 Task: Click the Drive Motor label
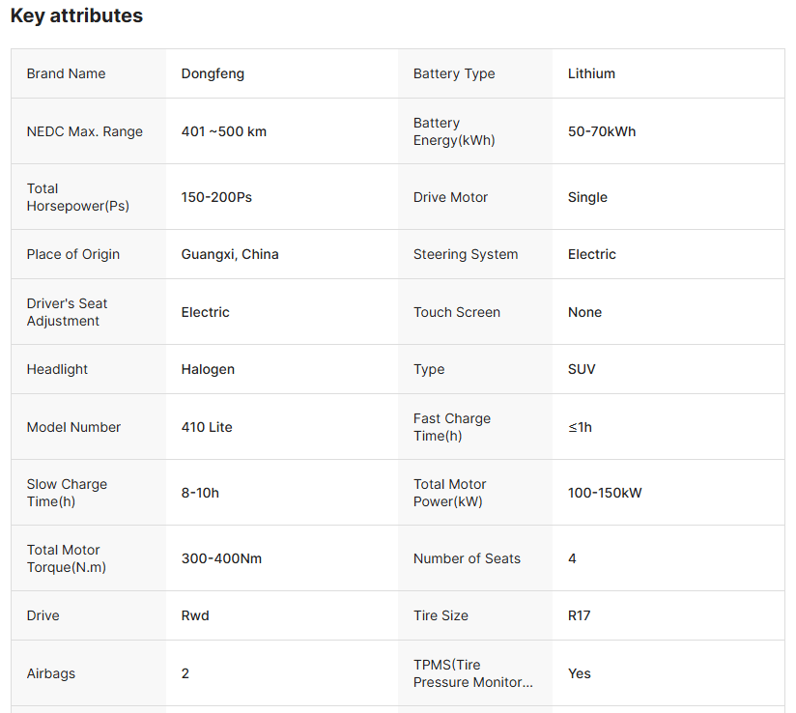tap(450, 197)
